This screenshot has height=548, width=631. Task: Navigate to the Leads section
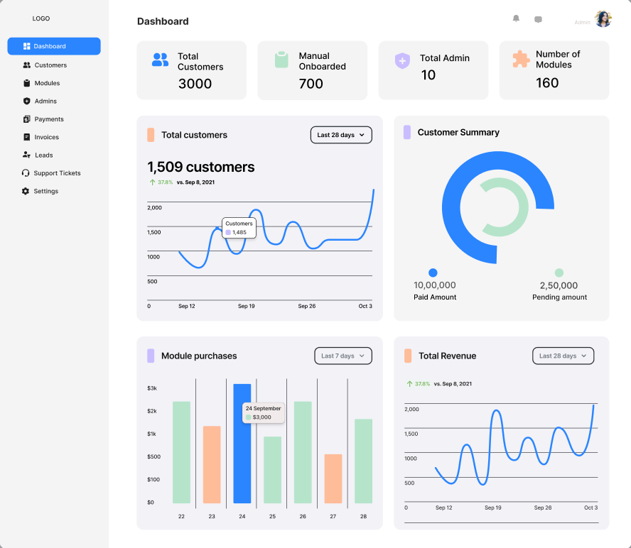tap(44, 155)
